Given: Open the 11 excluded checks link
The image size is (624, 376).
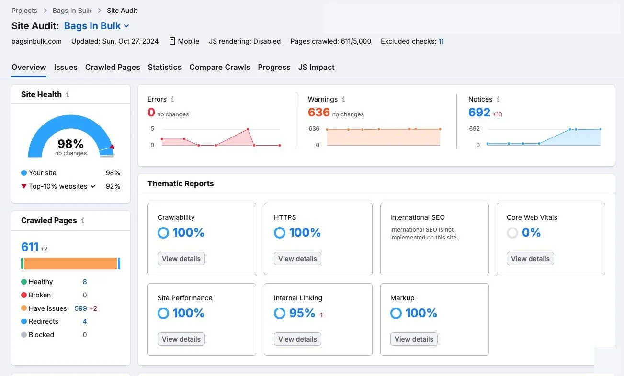Looking at the screenshot, I should (x=441, y=41).
